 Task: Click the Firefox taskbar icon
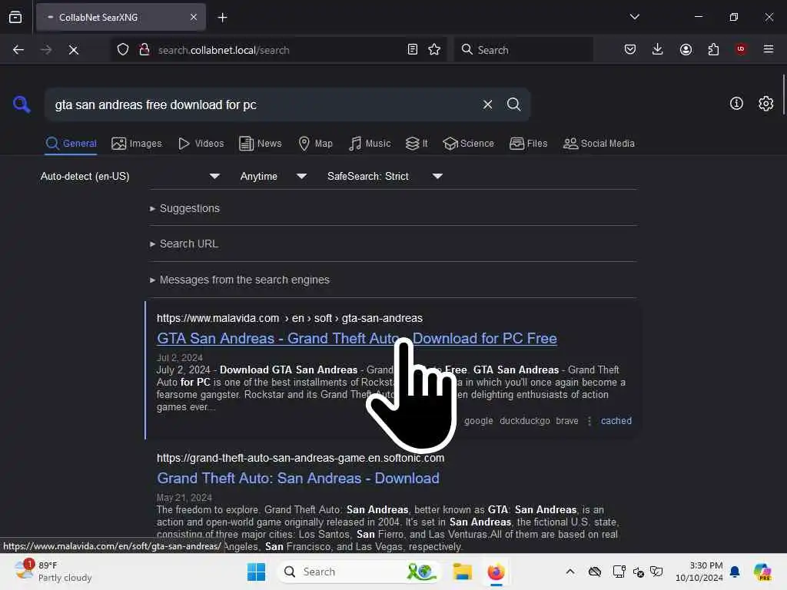click(x=496, y=572)
